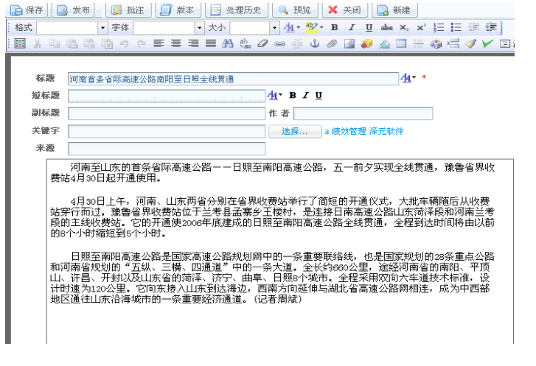Toggle italic in main toolbar
The width and height of the screenshot is (536, 366).
(352, 28)
